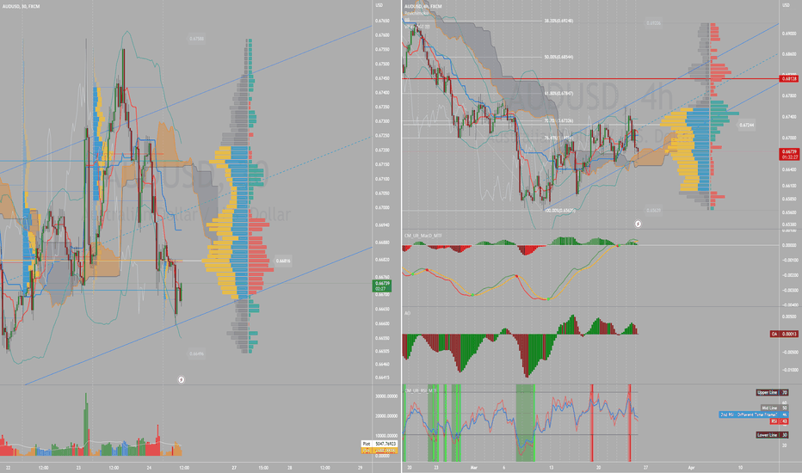Open the CM_Ult_MacD_MTF indicator legend
The height and width of the screenshot is (473, 802).
[423, 236]
